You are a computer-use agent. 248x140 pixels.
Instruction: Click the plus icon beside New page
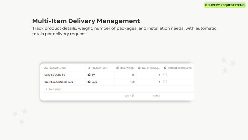(x=46, y=89)
